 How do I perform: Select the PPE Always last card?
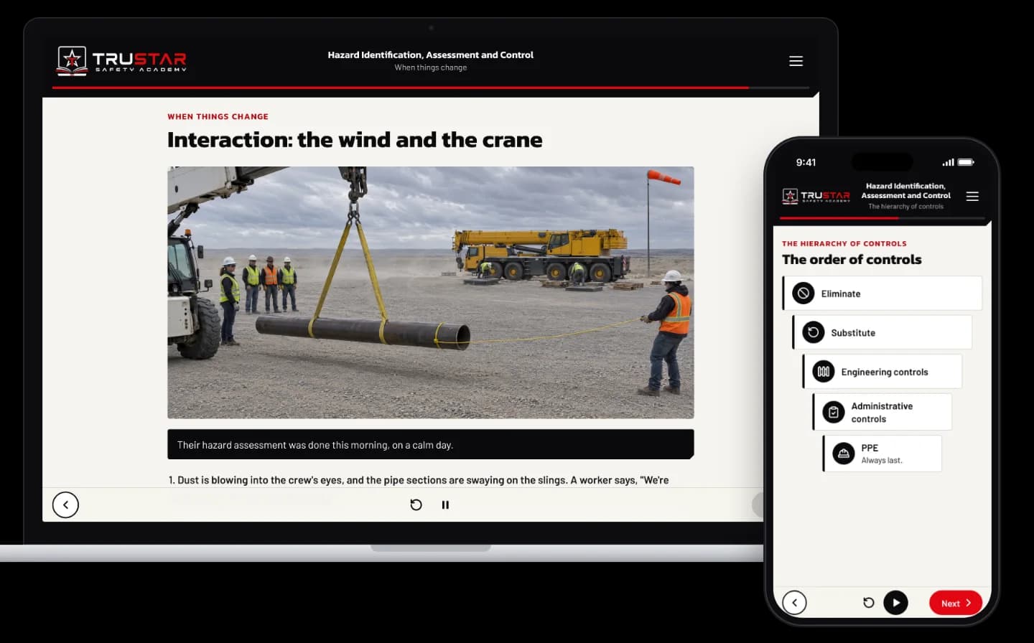(x=882, y=454)
